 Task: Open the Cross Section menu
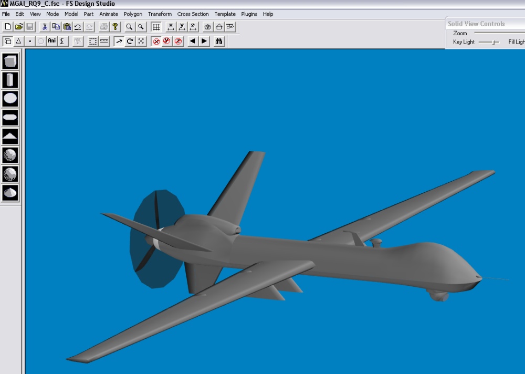point(193,14)
